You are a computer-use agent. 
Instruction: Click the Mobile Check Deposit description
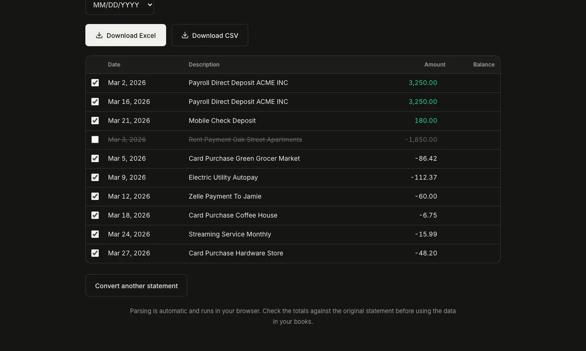coord(222,121)
